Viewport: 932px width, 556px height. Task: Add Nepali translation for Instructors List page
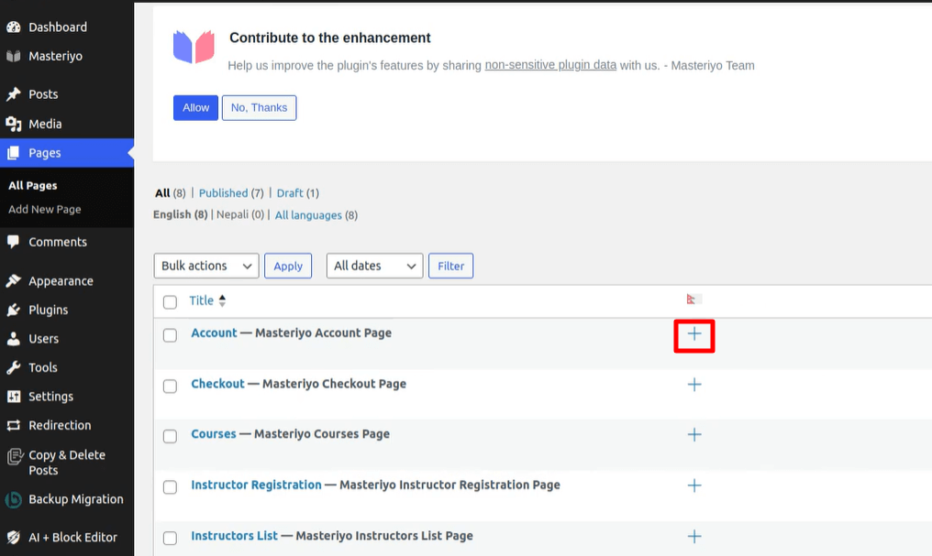(x=693, y=537)
